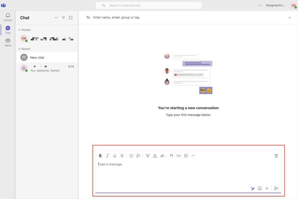298x199 pixels.
Task: Open font color tool
Action: point(155,156)
